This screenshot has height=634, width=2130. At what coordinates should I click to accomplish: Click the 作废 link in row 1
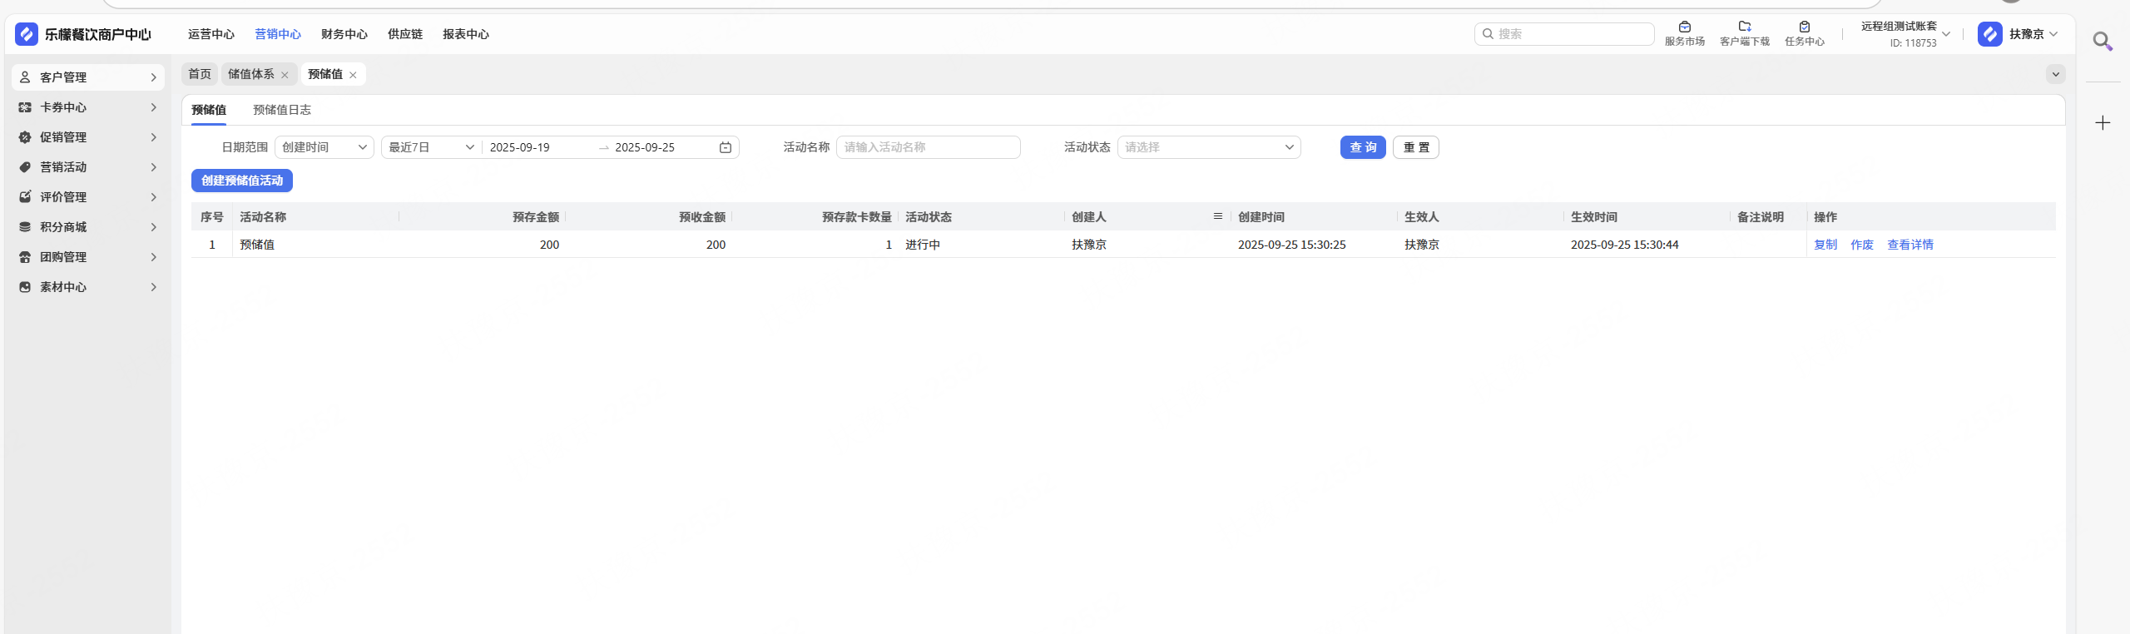(1862, 245)
